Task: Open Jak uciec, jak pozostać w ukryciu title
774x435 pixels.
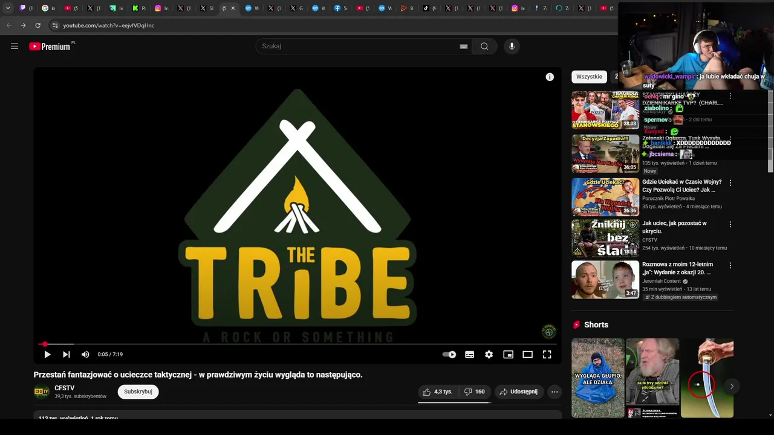Action: click(x=674, y=227)
